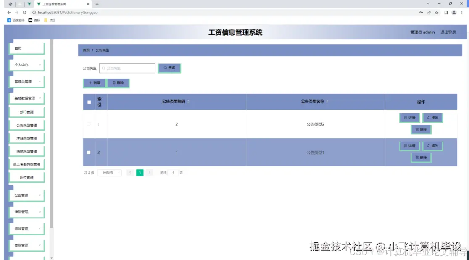Open the browser profile avatar icon
This screenshot has height=260, width=469.
[x=454, y=13]
